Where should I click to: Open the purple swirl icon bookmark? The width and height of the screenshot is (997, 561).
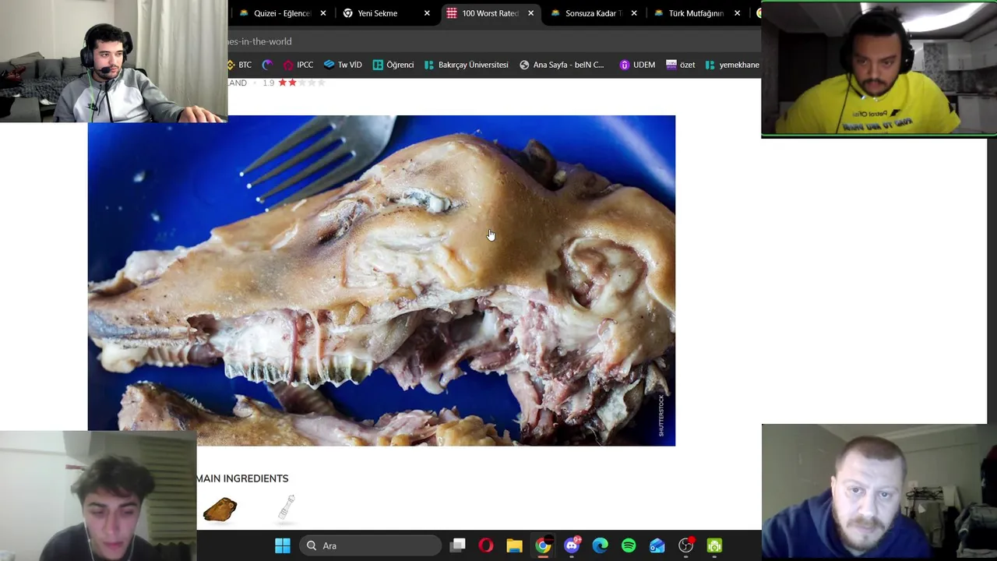(x=268, y=65)
